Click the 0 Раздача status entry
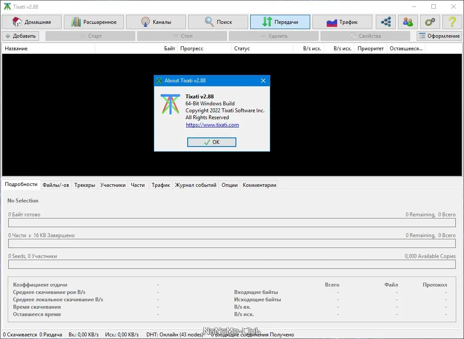The image size is (464, 339). pyautogui.click(x=51, y=335)
